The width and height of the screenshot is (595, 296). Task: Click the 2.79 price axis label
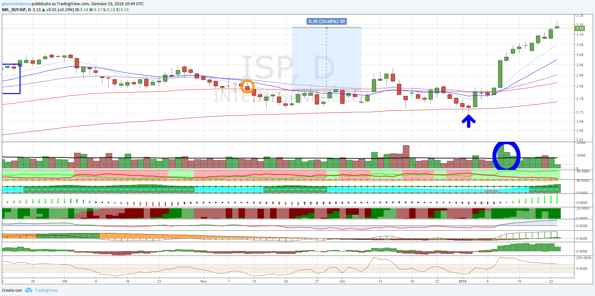click(x=580, y=99)
